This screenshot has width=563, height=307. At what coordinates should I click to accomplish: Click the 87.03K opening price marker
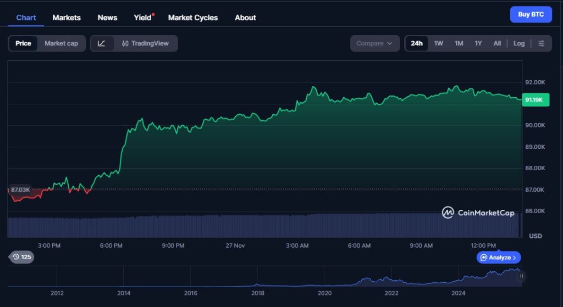click(20, 189)
